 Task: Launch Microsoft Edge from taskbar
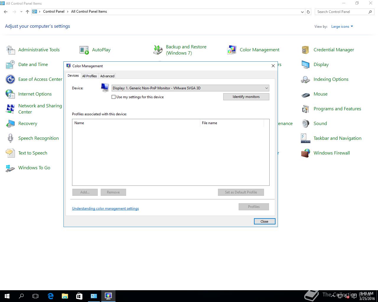[50, 296]
